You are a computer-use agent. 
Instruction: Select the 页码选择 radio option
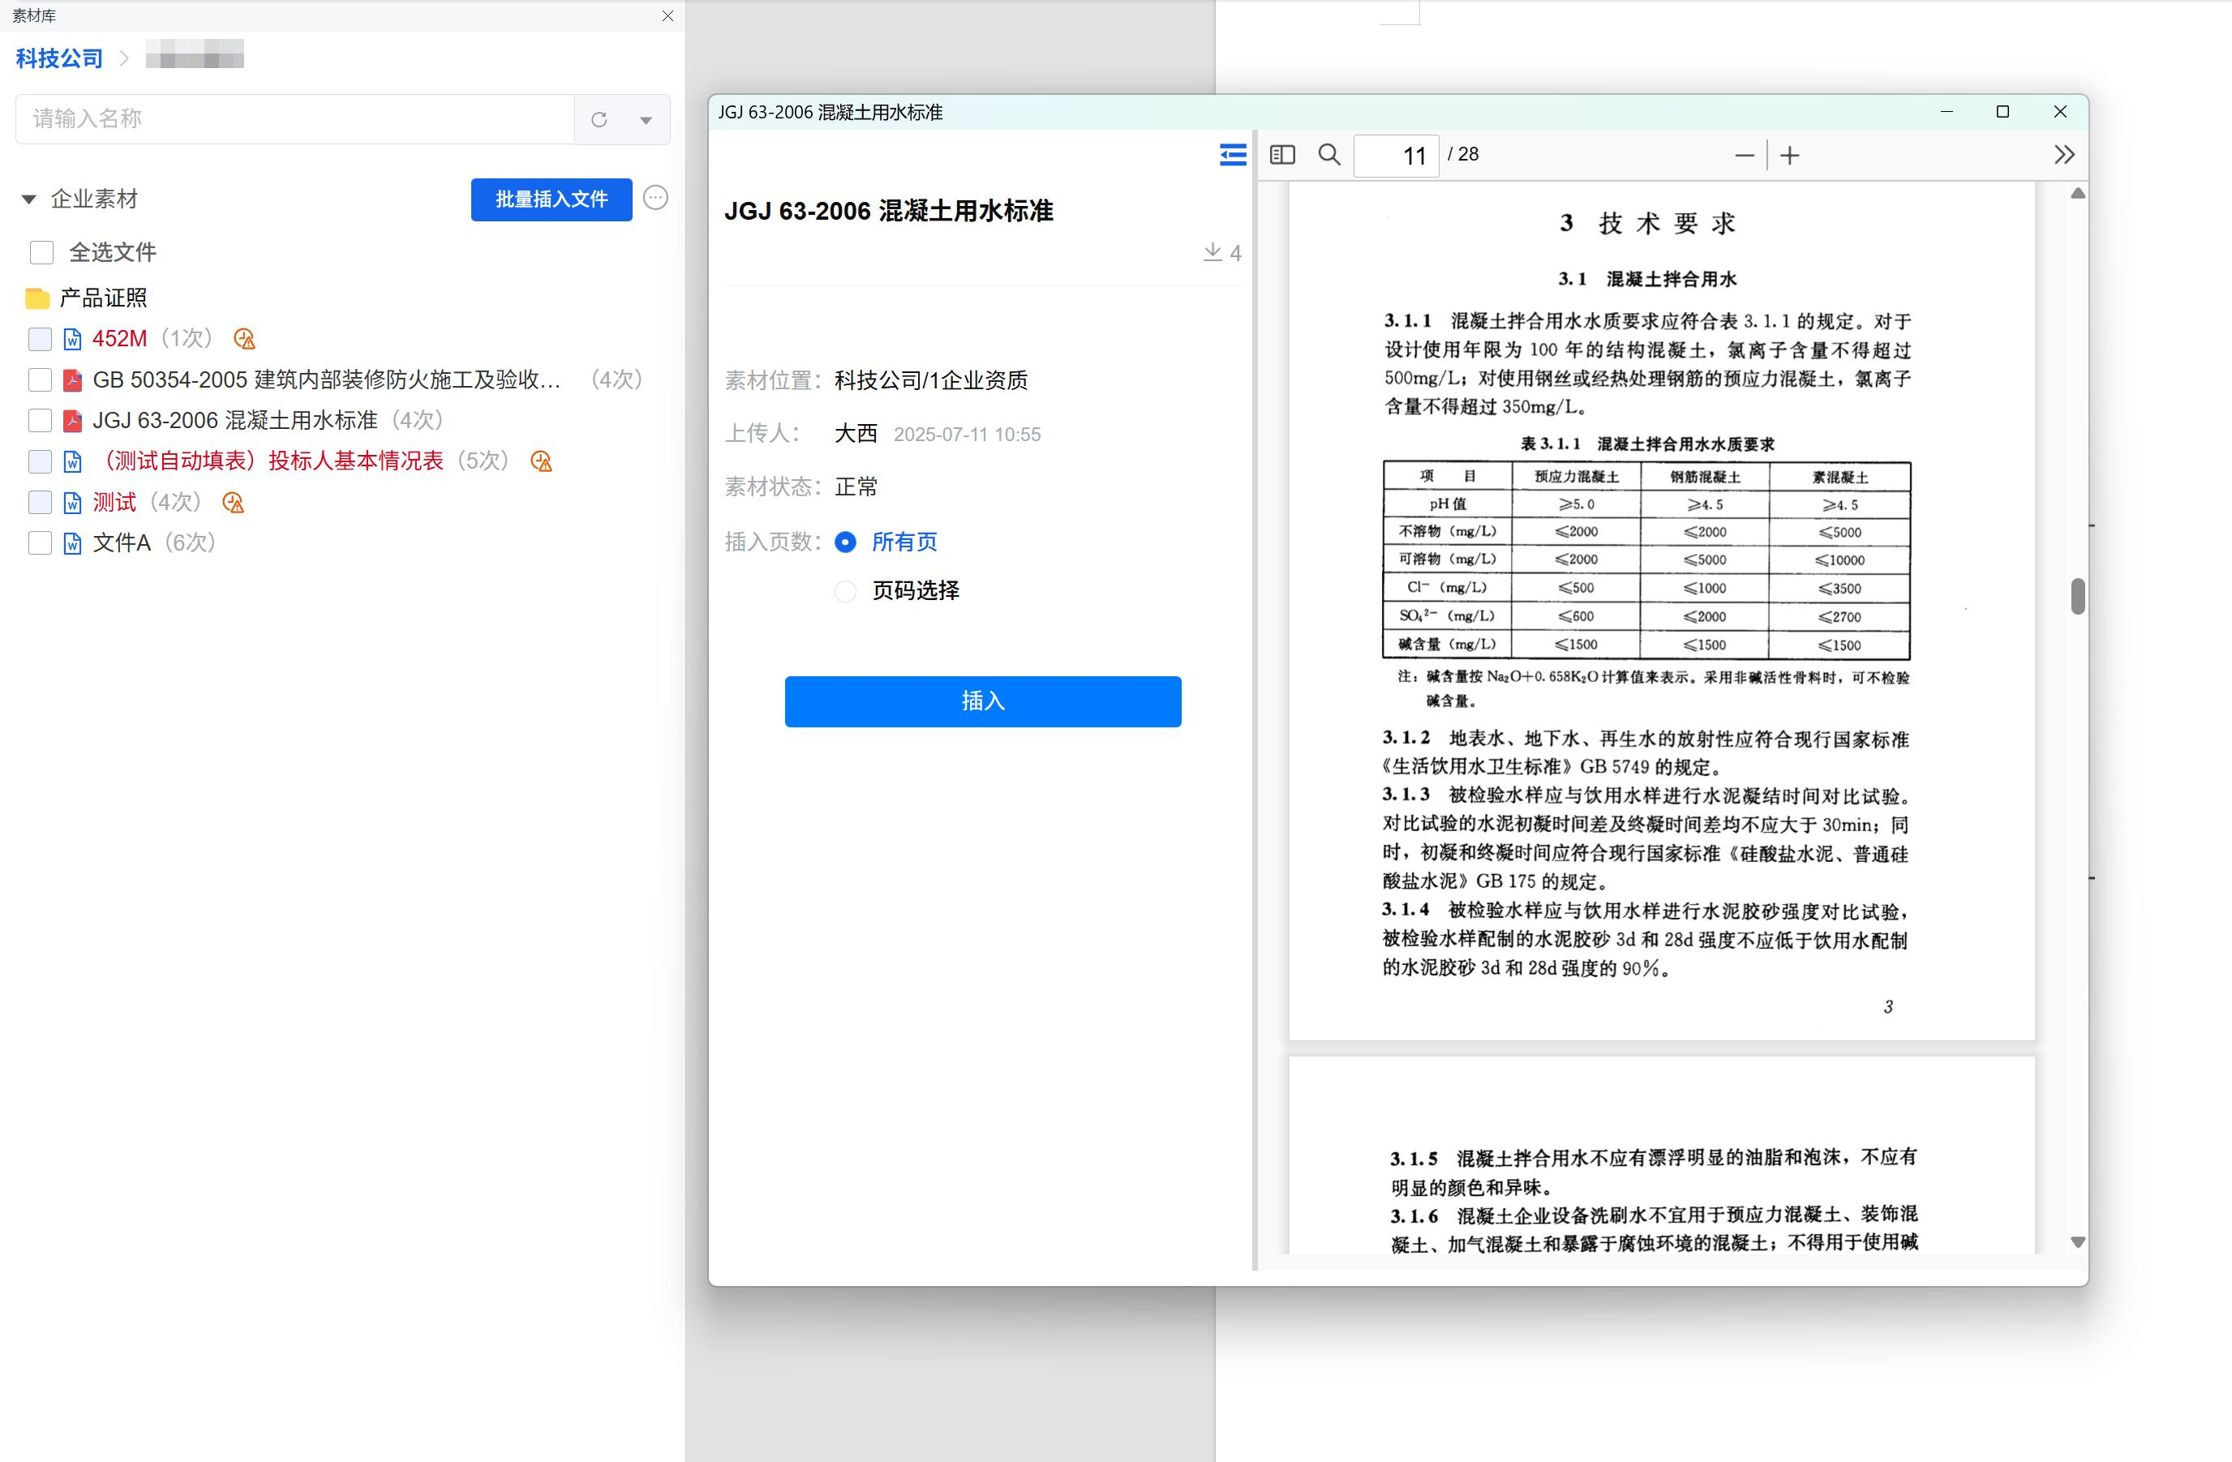[x=845, y=591]
